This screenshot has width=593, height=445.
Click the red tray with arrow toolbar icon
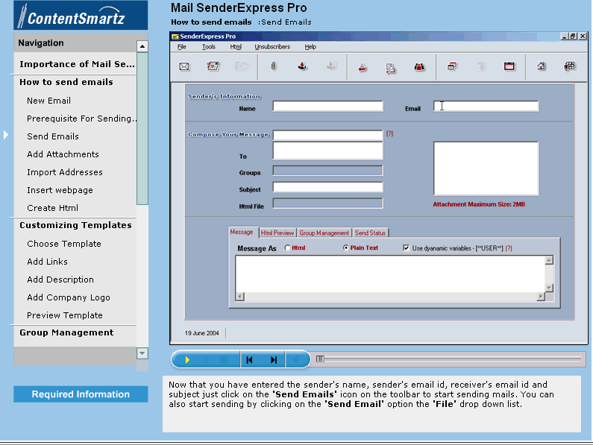click(x=363, y=67)
